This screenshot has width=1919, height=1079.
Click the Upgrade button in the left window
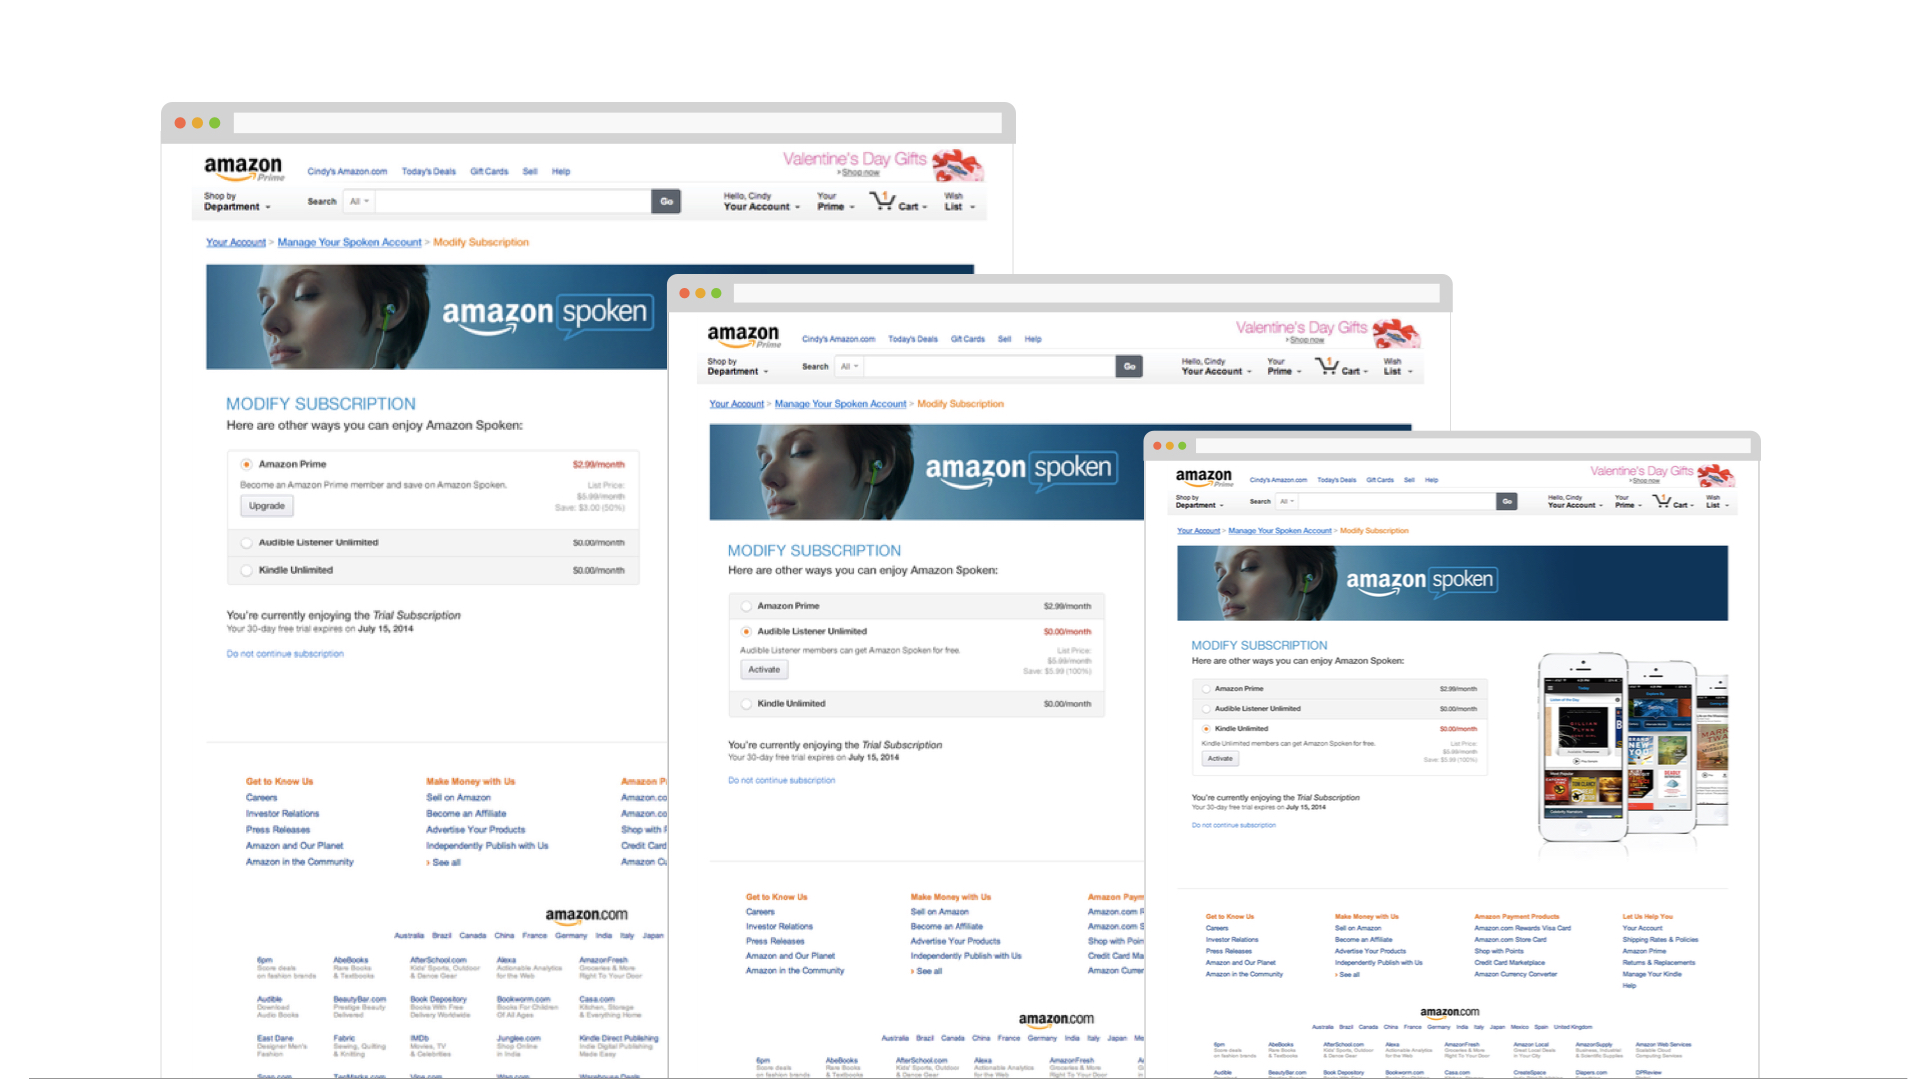pos(267,506)
